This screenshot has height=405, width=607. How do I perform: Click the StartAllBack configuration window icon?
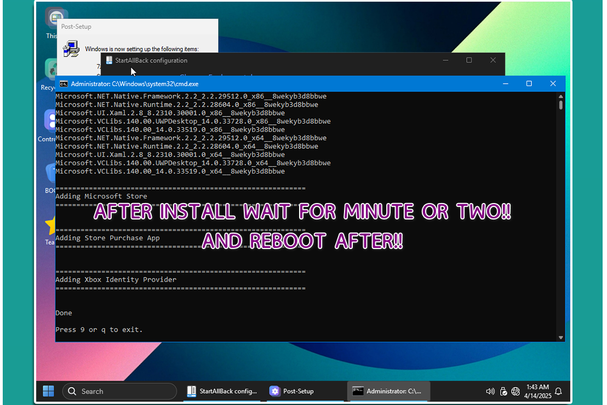tap(109, 60)
